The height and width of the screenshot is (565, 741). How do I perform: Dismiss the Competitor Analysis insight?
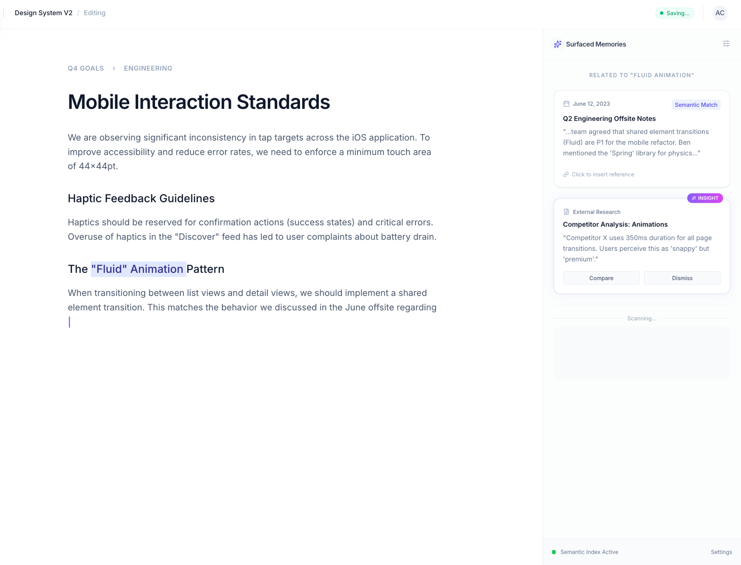(682, 278)
